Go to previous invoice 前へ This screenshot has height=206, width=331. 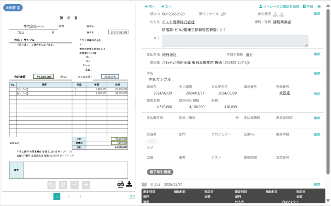click(150, 7)
